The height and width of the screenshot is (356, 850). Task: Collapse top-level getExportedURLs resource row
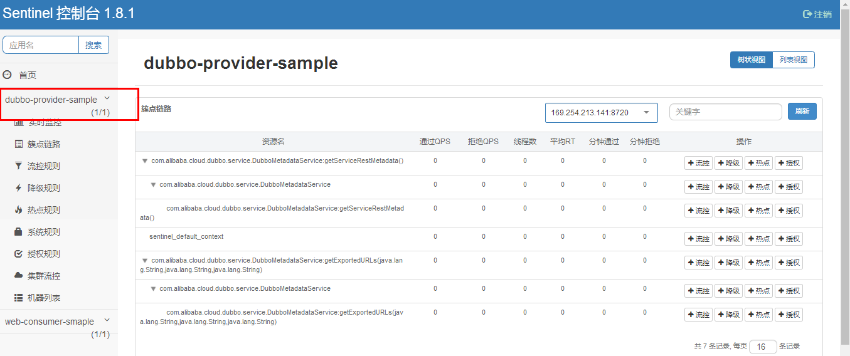point(144,260)
